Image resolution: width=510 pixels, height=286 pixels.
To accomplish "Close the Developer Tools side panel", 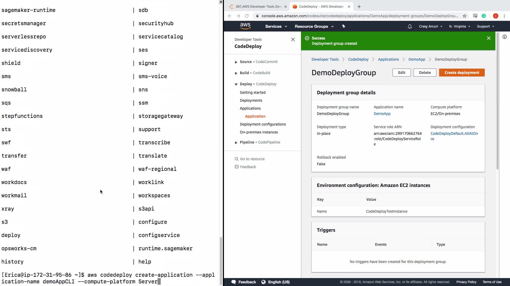I will click(293, 39).
